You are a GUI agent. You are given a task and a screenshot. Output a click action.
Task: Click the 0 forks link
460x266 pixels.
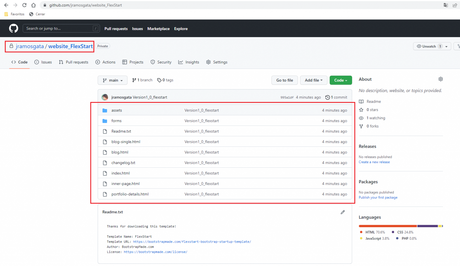[369, 126]
